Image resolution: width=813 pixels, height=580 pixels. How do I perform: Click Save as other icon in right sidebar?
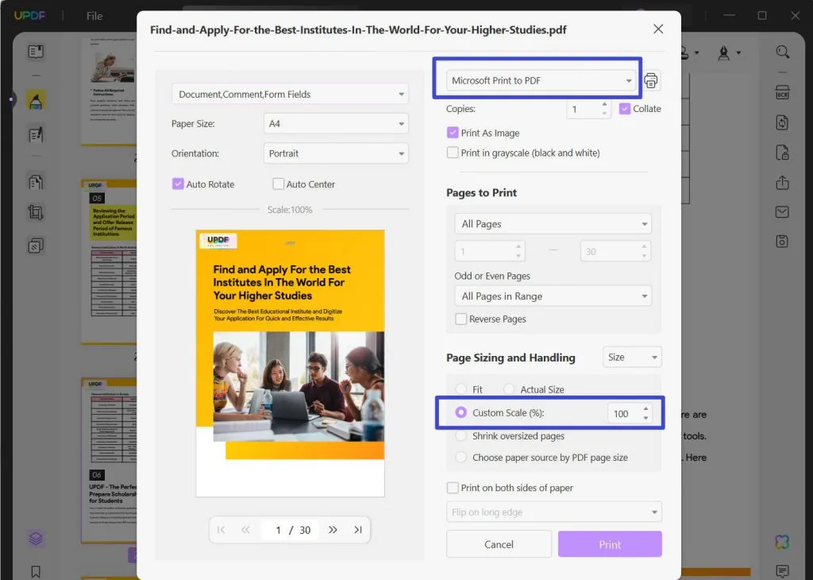click(782, 242)
